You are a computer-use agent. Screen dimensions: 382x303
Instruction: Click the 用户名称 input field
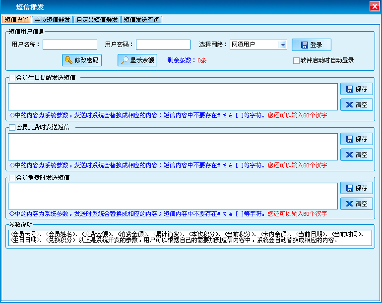point(69,45)
